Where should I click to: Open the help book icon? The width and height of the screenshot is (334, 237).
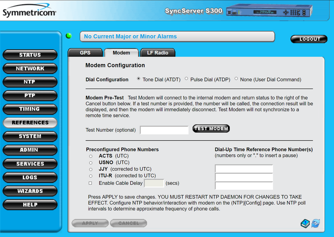(305, 224)
